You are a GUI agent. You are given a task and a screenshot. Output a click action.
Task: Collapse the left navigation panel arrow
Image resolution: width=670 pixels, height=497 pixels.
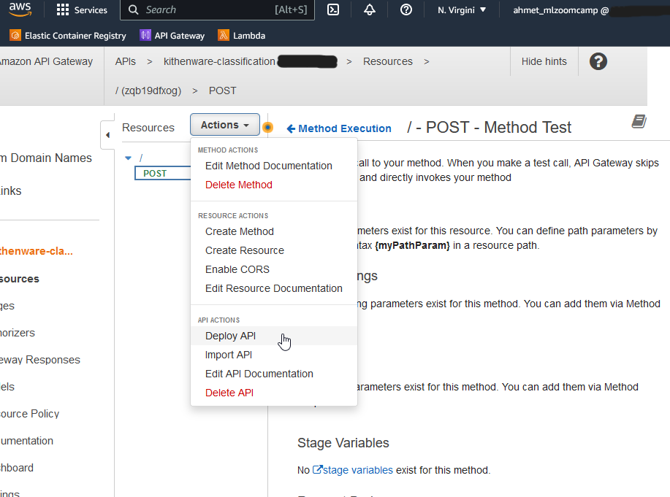pos(107,135)
